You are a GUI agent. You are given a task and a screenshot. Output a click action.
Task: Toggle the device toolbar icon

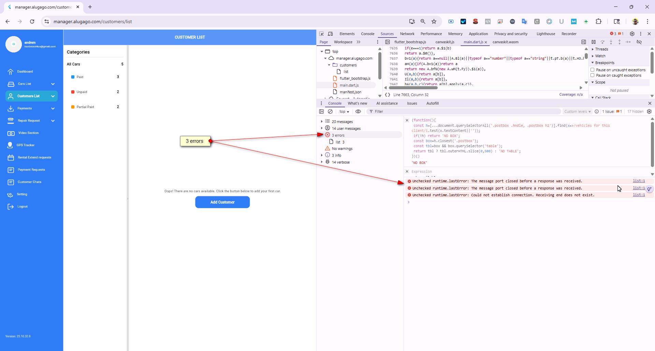[x=330, y=34]
